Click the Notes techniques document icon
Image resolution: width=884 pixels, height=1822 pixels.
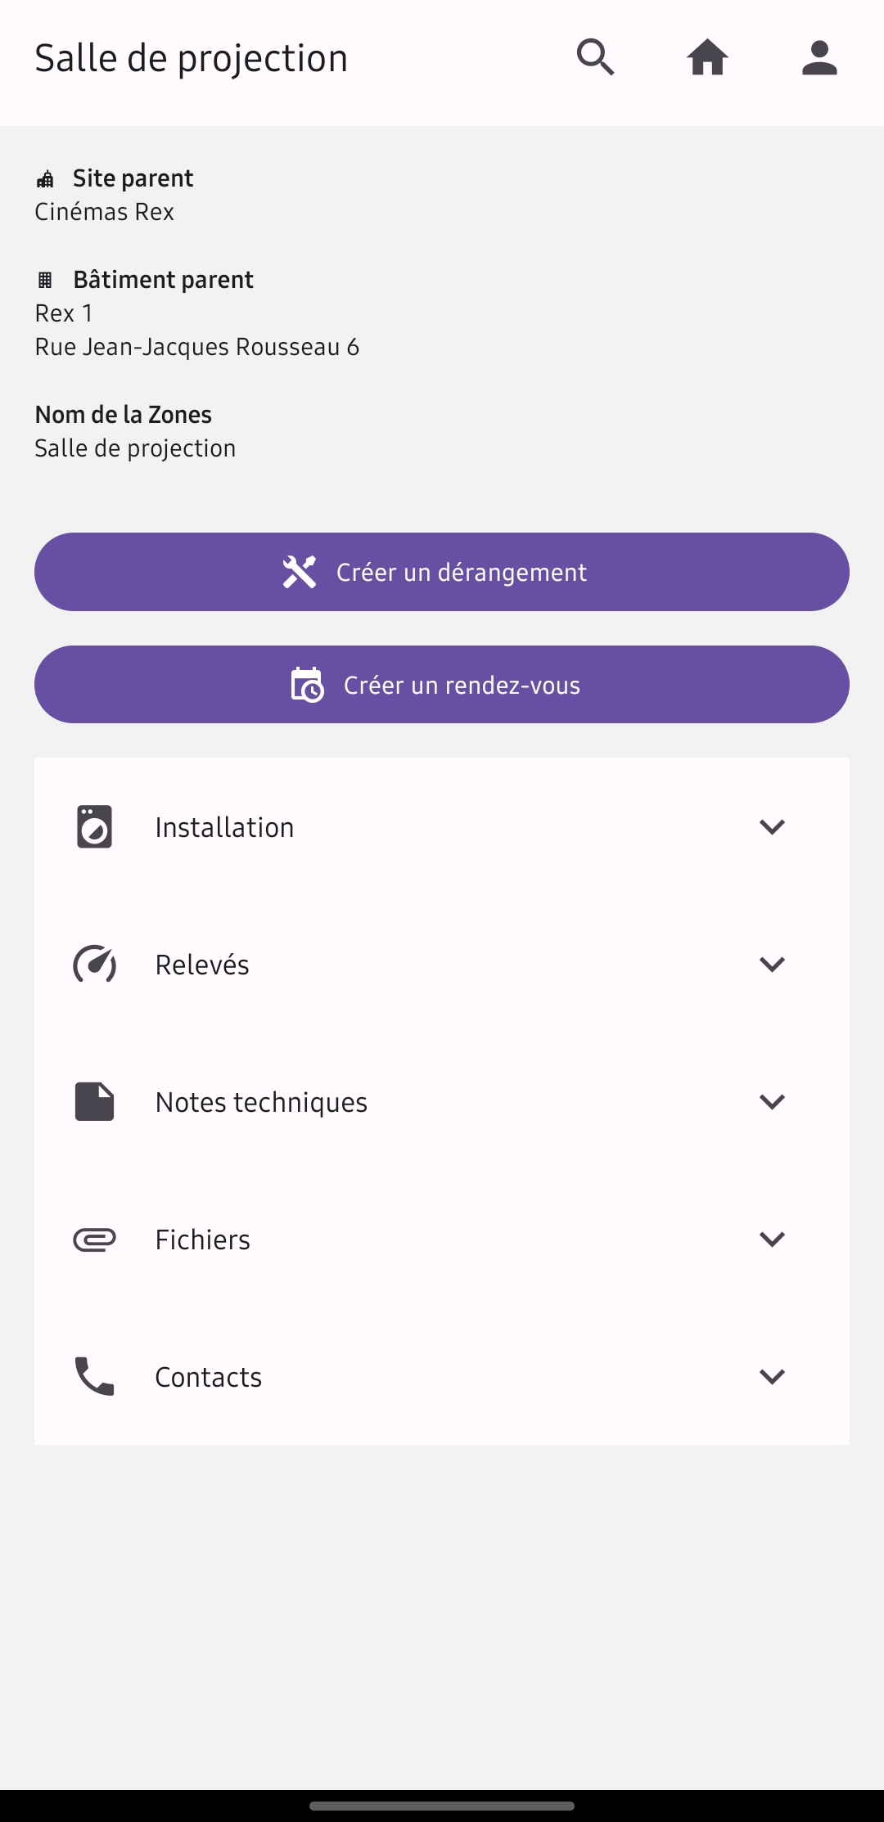(94, 1101)
